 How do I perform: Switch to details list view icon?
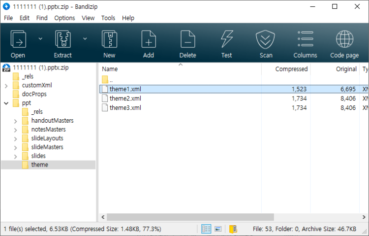point(206,229)
